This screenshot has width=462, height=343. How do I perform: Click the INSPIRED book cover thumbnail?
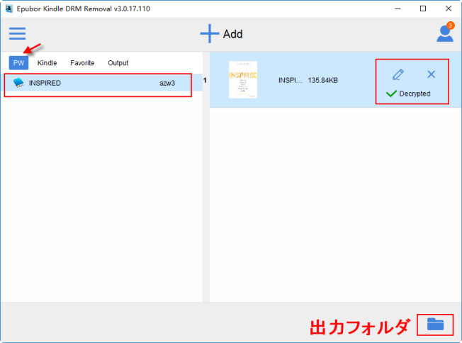pos(243,80)
